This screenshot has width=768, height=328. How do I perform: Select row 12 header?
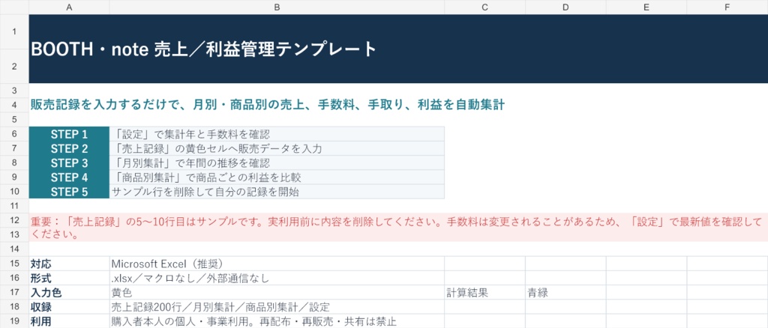(x=14, y=220)
